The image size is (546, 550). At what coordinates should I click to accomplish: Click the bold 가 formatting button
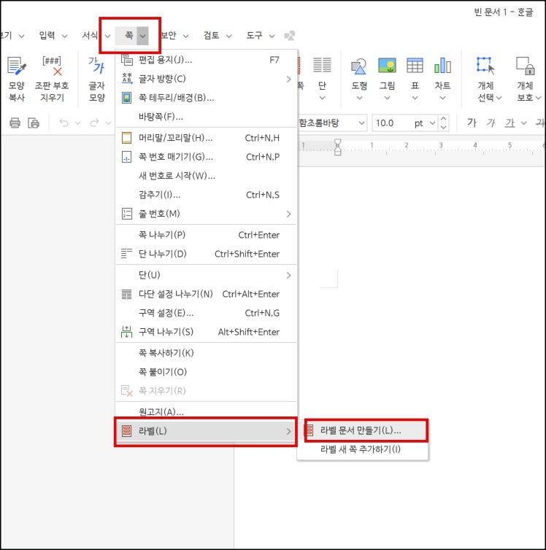(x=472, y=123)
